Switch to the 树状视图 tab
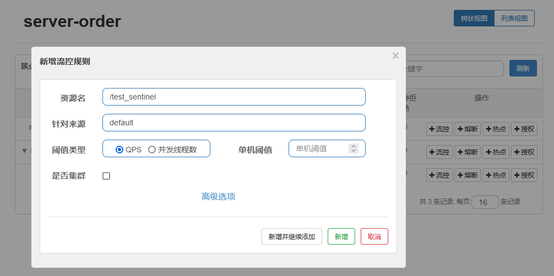Image resolution: width=554 pixels, height=276 pixels. (x=474, y=18)
